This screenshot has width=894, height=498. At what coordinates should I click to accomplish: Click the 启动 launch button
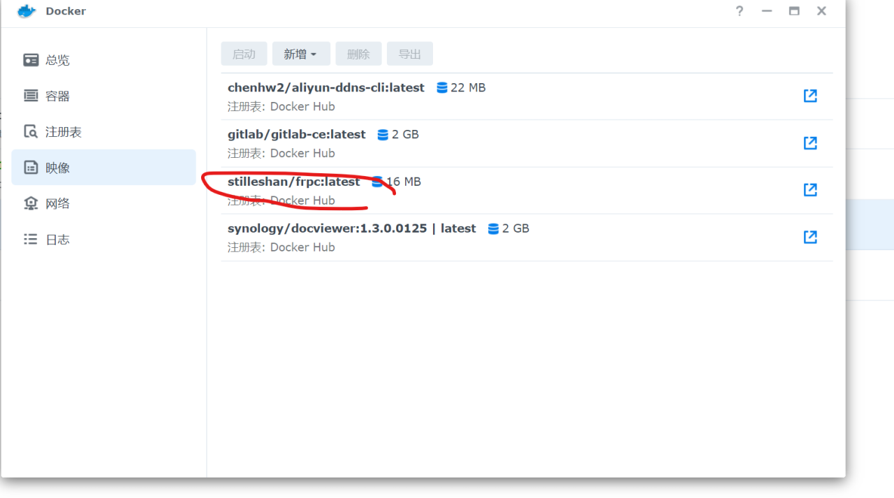tap(244, 54)
